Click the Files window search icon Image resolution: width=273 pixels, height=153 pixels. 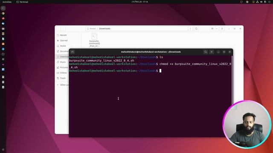[x=196, y=28]
